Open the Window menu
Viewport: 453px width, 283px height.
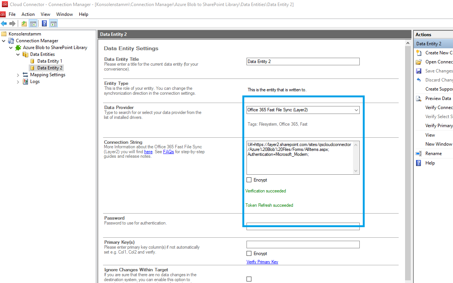tap(65, 14)
